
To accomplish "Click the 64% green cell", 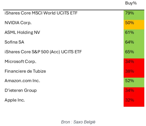I will click(134, 44).
